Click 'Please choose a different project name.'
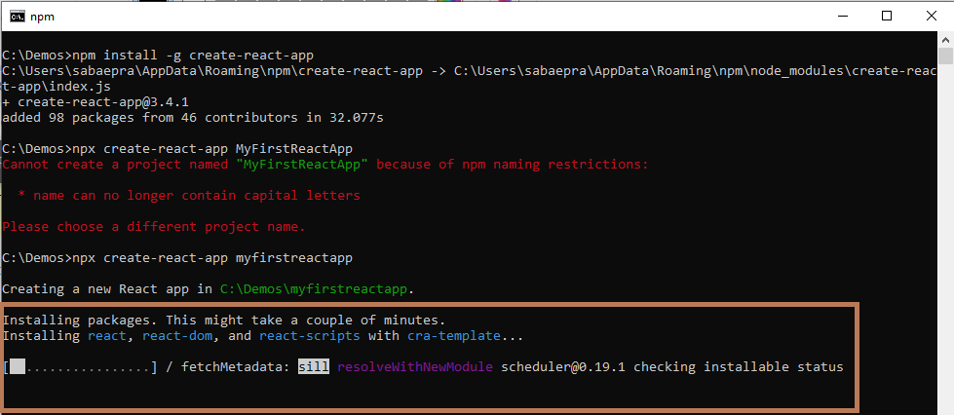 [154, 227]
